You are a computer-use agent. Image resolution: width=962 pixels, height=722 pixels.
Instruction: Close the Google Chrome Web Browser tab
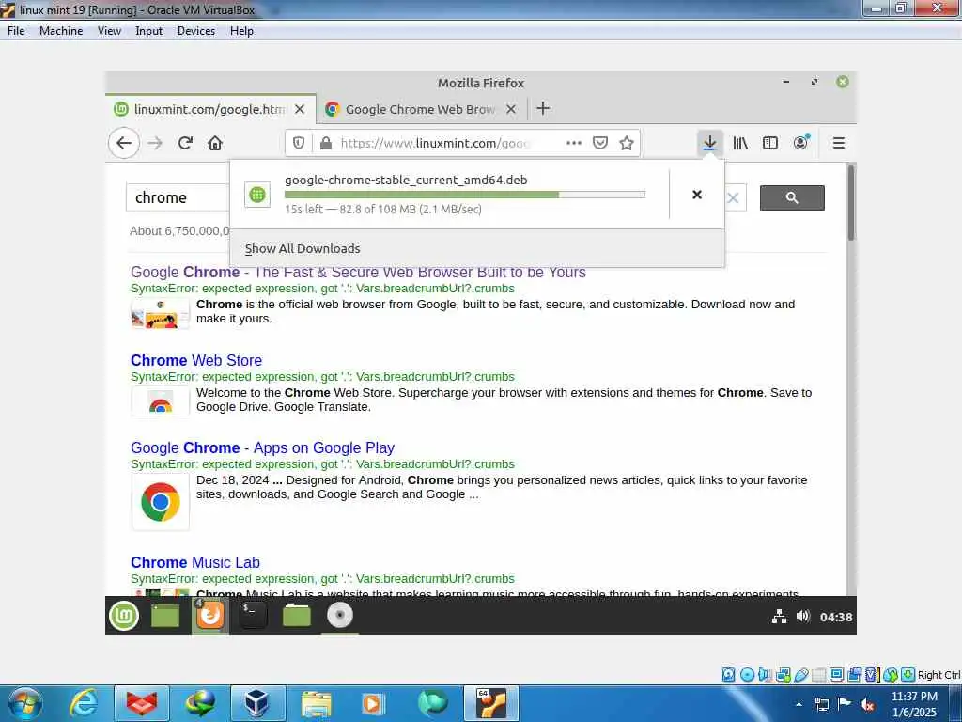pyautogui.click(x=511, y=109)
